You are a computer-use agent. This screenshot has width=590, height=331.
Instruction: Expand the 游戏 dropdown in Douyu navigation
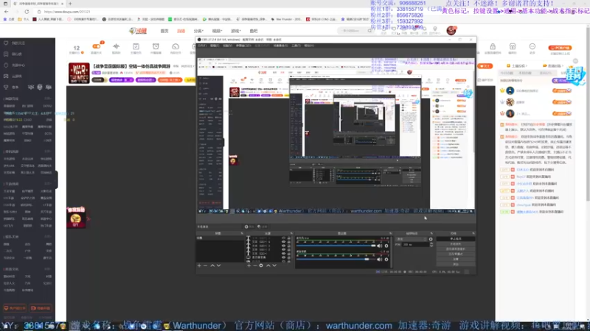pyautogui.click(x=236, y=31)
